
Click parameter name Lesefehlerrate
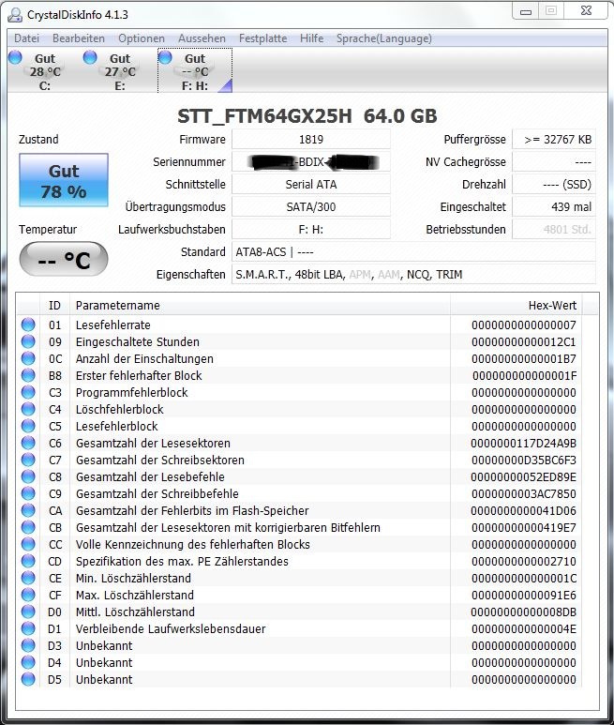pos(113,325)
